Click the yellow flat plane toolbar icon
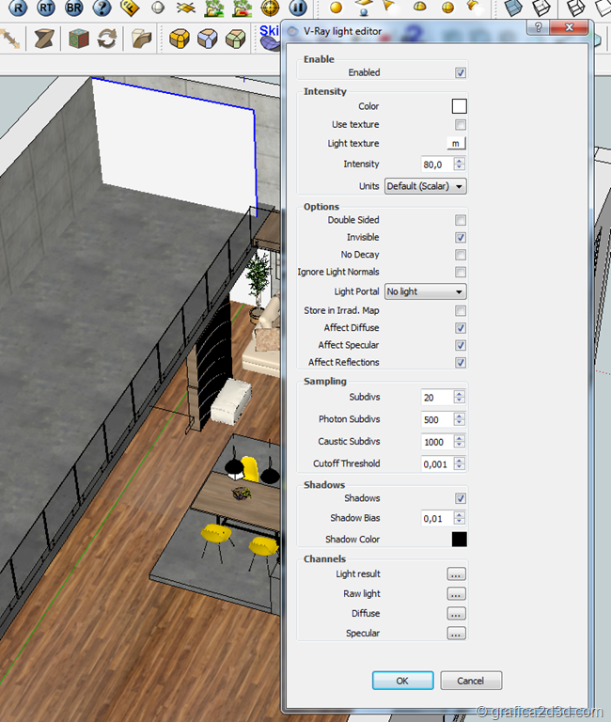 click(186, 8)
